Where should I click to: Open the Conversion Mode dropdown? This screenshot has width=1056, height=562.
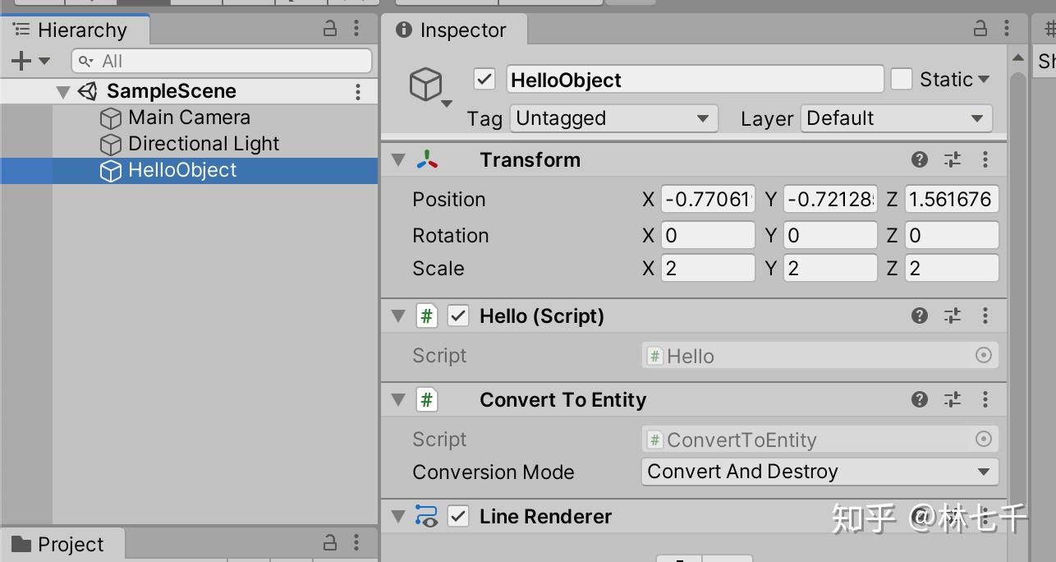[x=819, y=472]
